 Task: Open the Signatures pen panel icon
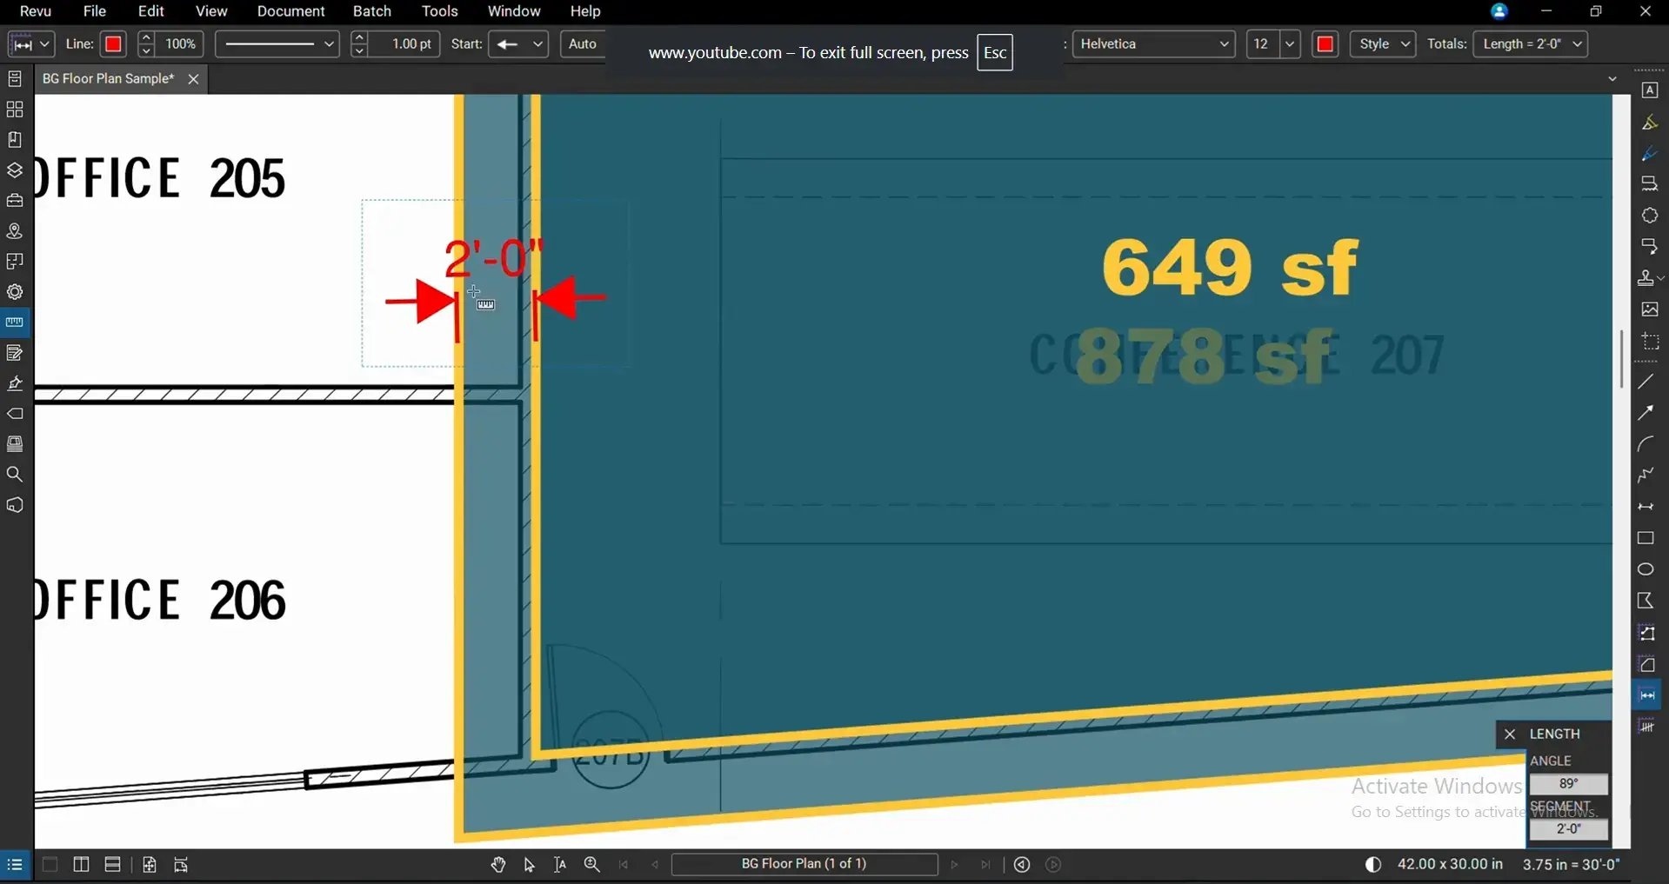click(15, 383)
